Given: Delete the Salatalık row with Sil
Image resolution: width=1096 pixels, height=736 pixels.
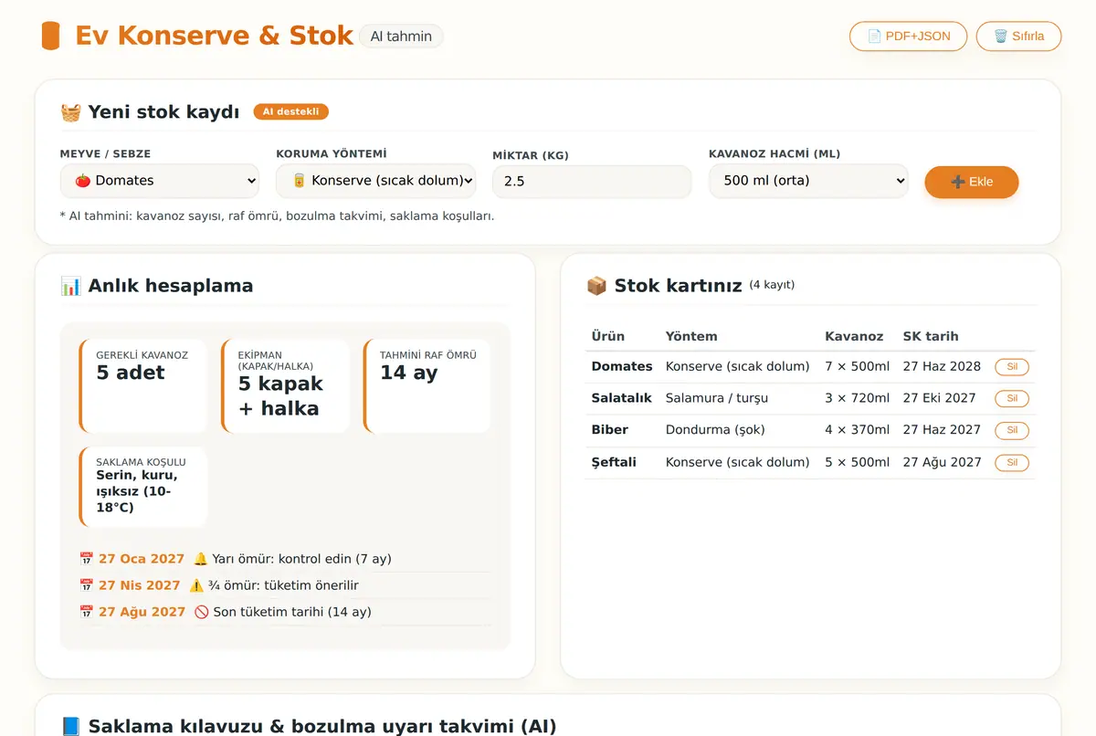Looking at the screenshot, I should click(x=1012, y=399).
